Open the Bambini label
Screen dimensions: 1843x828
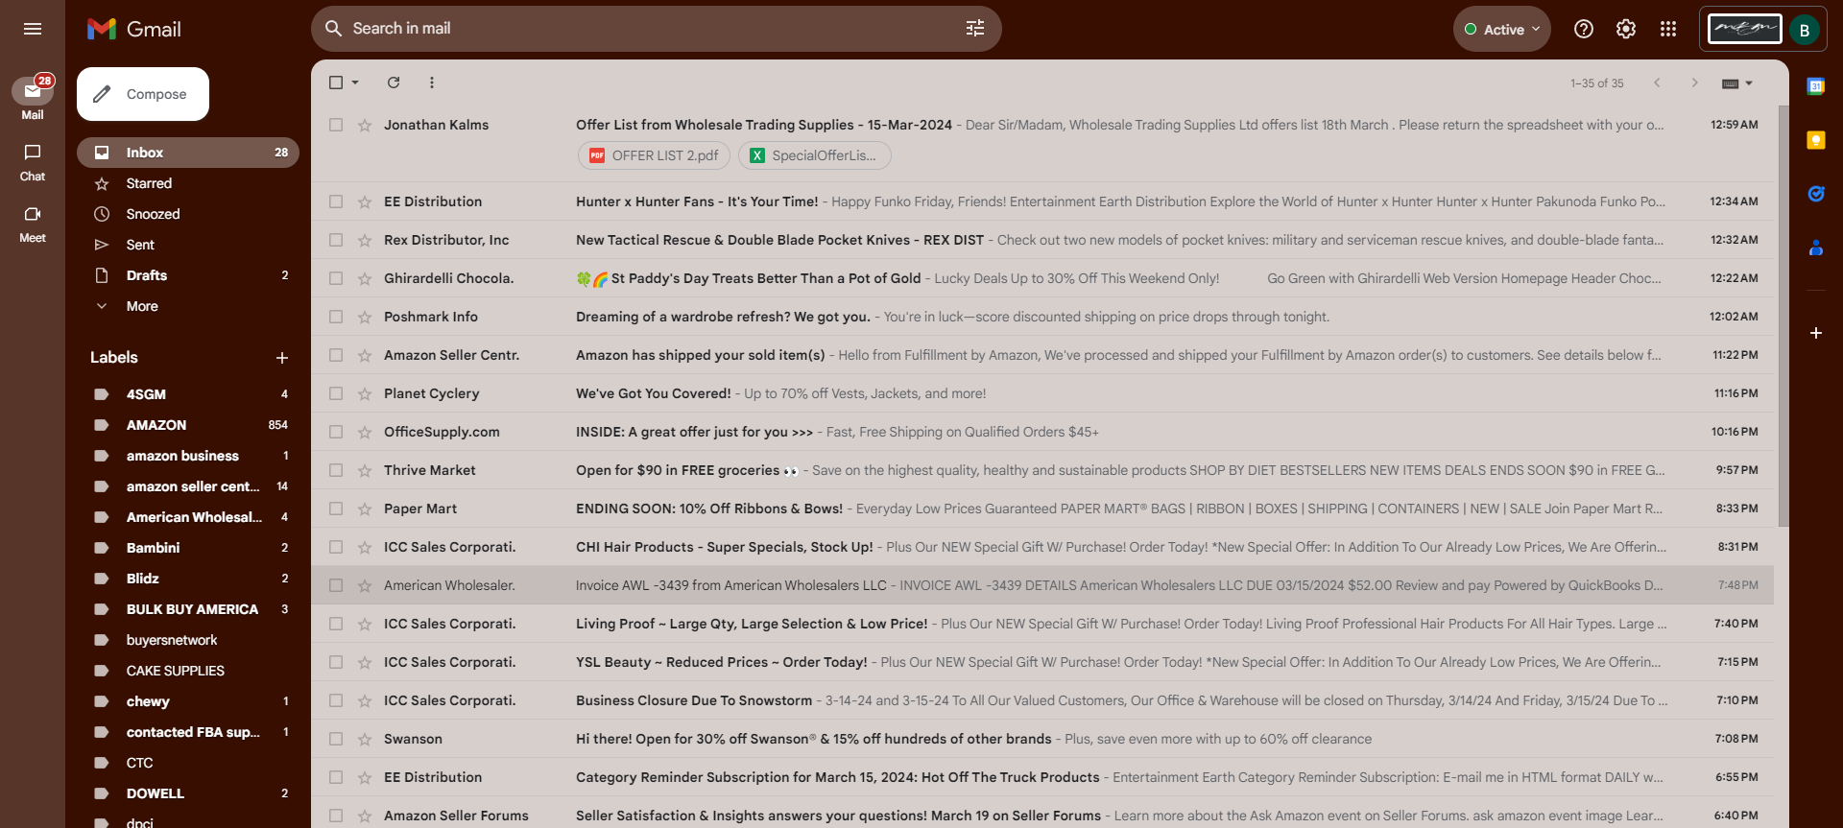click(188, 548)
